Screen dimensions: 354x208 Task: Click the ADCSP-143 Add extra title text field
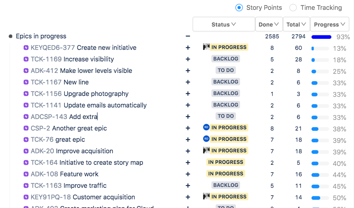point(83,117)
